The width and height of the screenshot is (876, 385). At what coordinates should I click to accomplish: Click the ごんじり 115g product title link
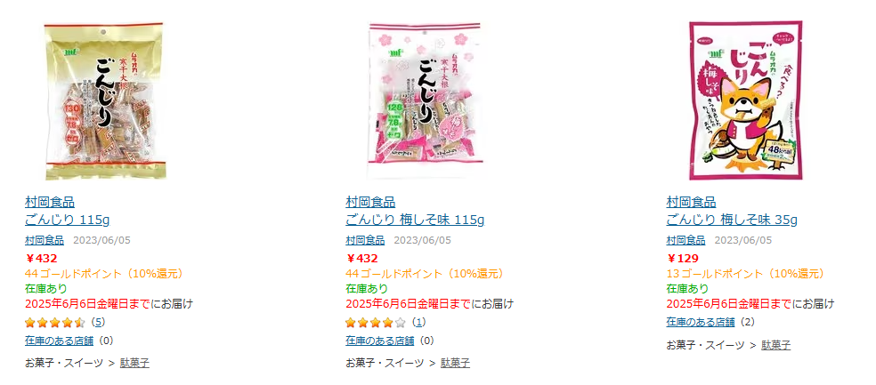click(68, 220)
